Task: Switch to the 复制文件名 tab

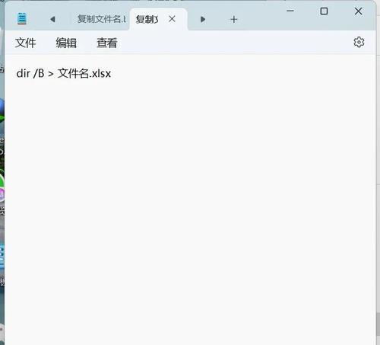Action: click(x=101, y=19)
